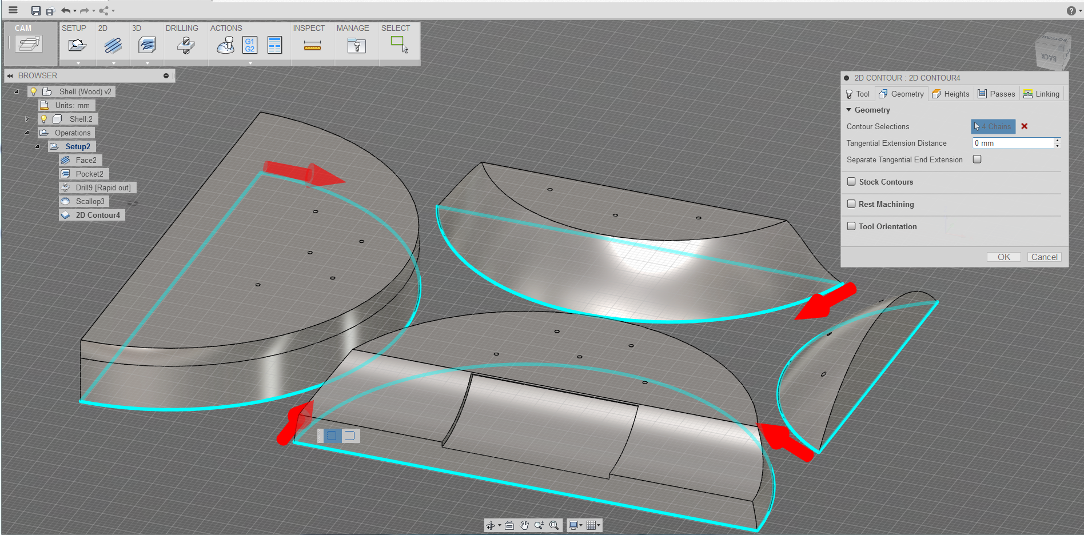Collapse the Setup2 tree node
This screenshot has width=1084, height=535.
37,146
